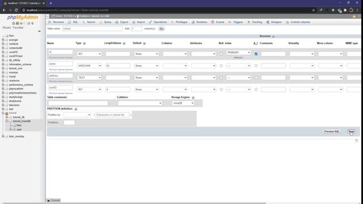Toggle Null checkbox for the id row

(x=221, y=54)
